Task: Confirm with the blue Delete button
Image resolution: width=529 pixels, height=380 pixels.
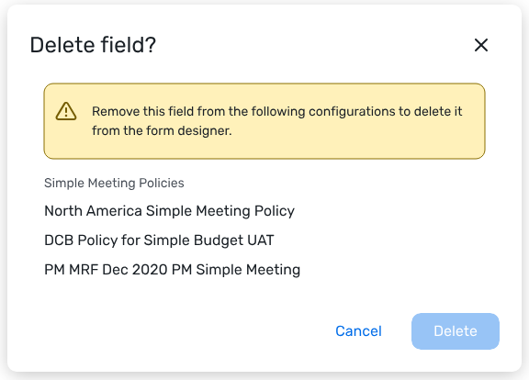Action: [456, 331]
